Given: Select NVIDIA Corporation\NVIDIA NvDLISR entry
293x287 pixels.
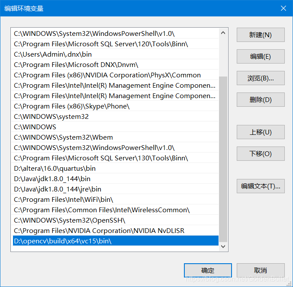Looking at the screenshot, I should pos(116,231).
